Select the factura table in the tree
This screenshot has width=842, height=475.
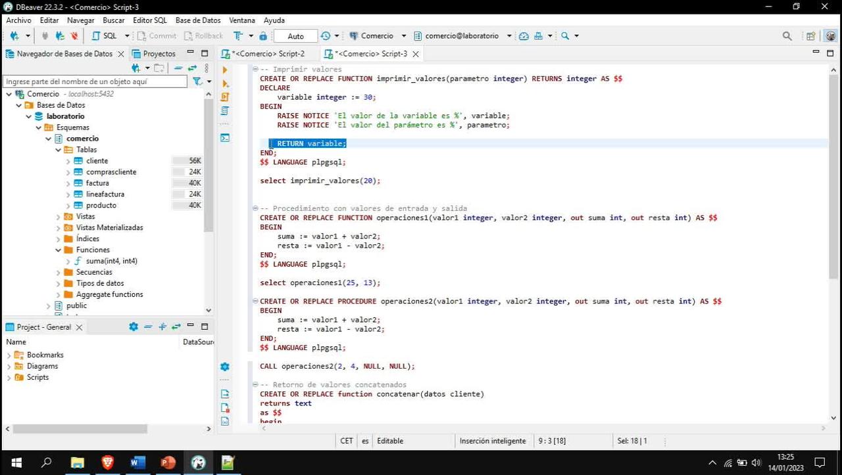pos(97,183)
